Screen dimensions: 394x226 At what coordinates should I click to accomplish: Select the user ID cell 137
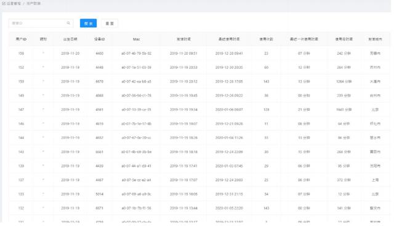click(x=21, y=180)
